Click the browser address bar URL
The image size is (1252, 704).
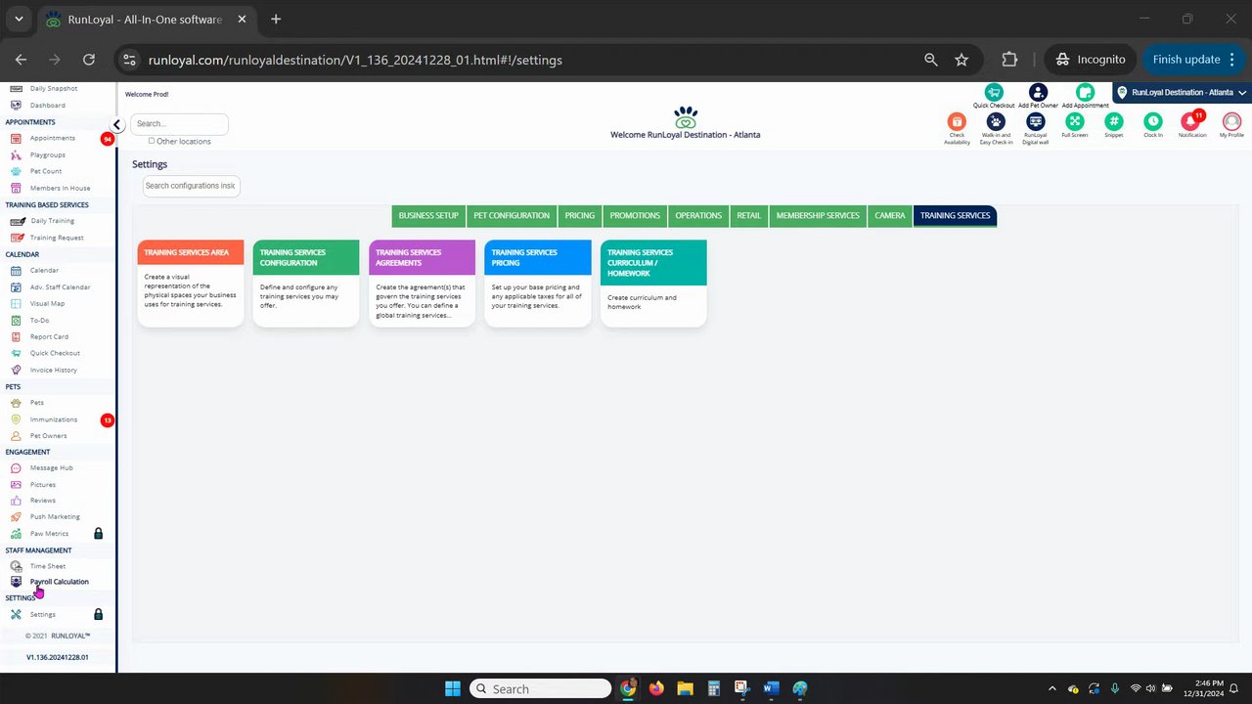pyautogui.click(x=355, y=60)
